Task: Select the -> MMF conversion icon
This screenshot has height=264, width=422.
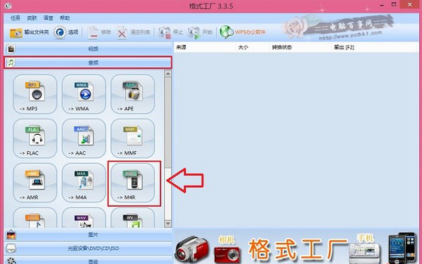Action: click(133, 138)
